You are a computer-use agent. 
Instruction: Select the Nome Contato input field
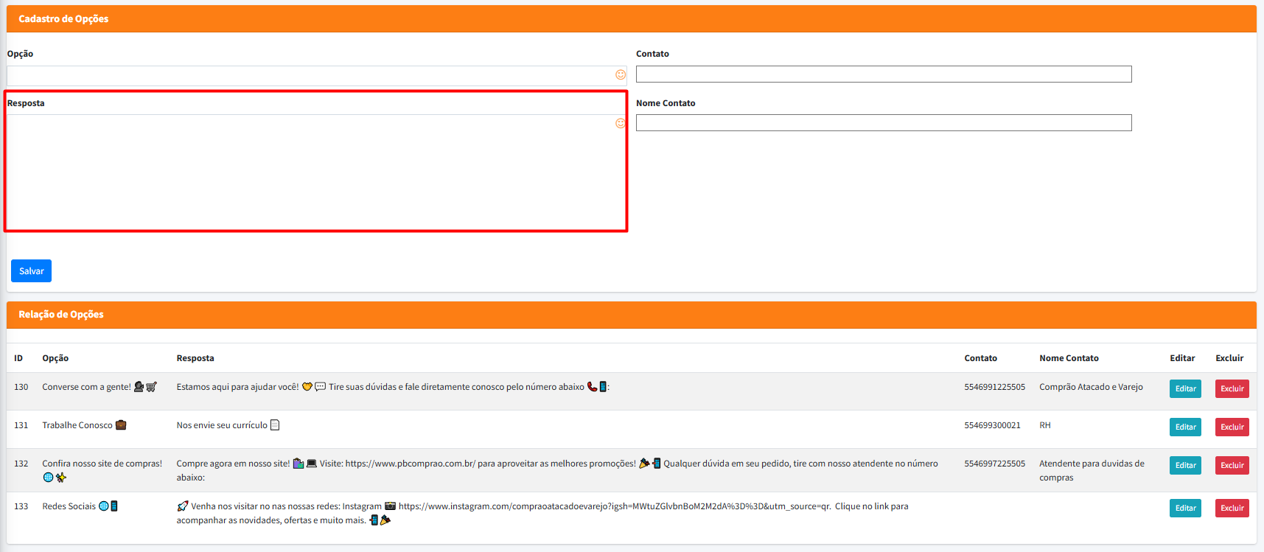883,123
